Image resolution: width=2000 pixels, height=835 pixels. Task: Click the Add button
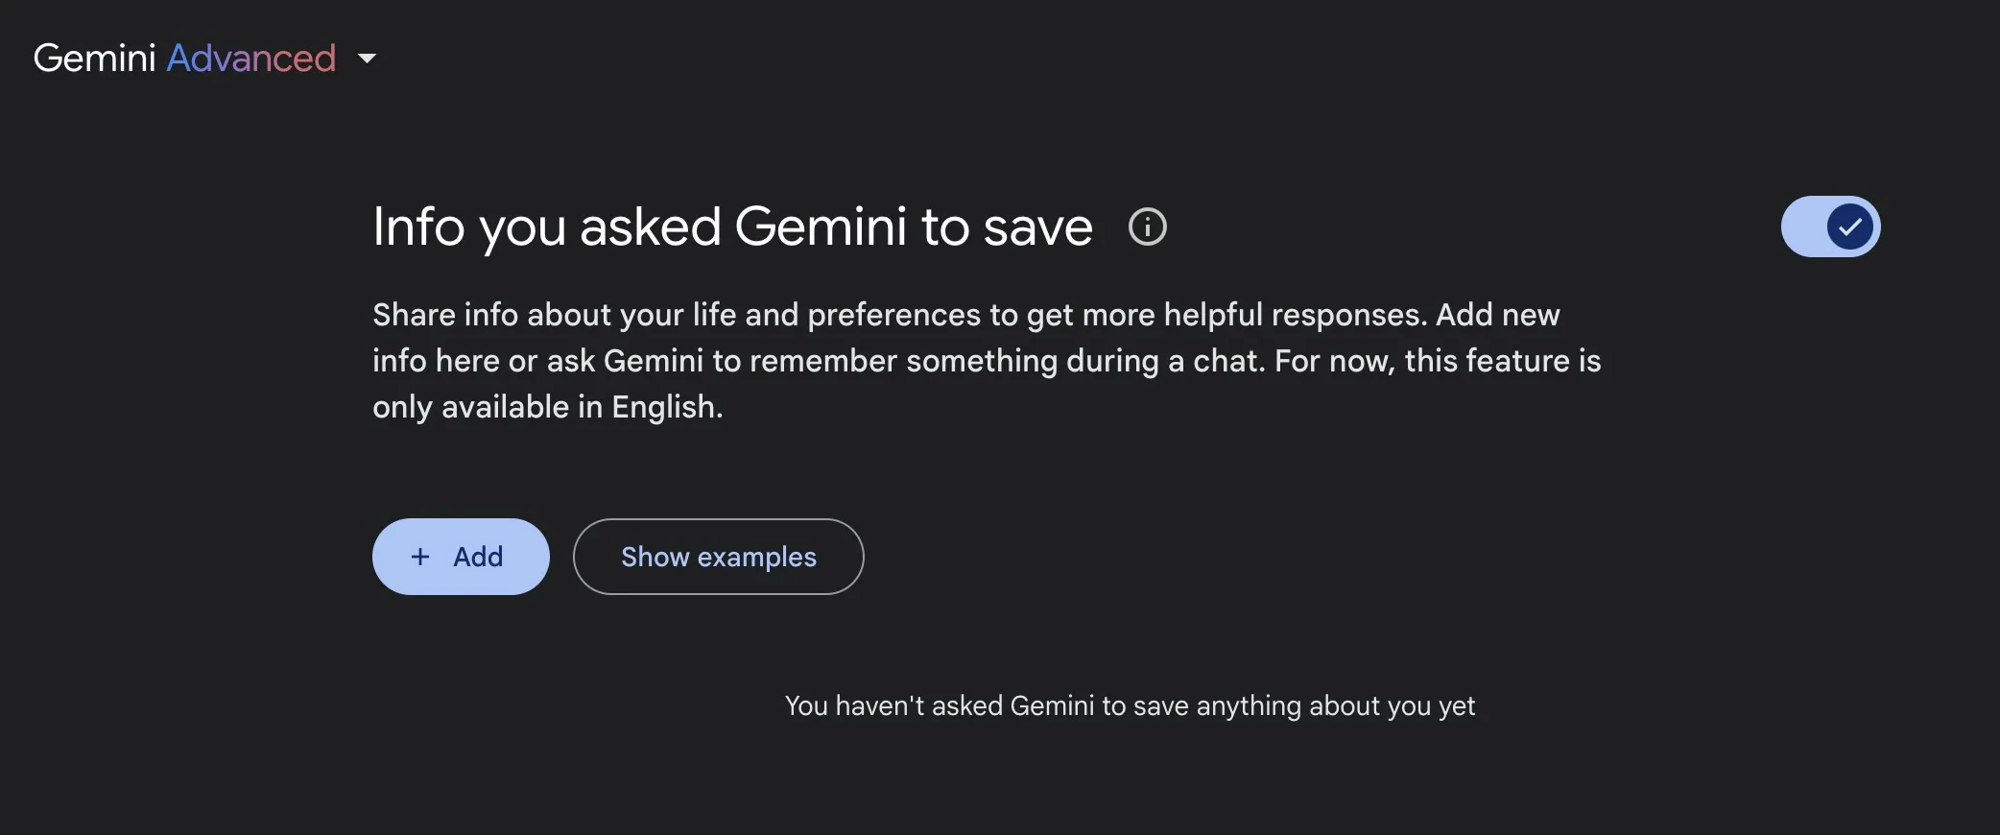(461, 557)
